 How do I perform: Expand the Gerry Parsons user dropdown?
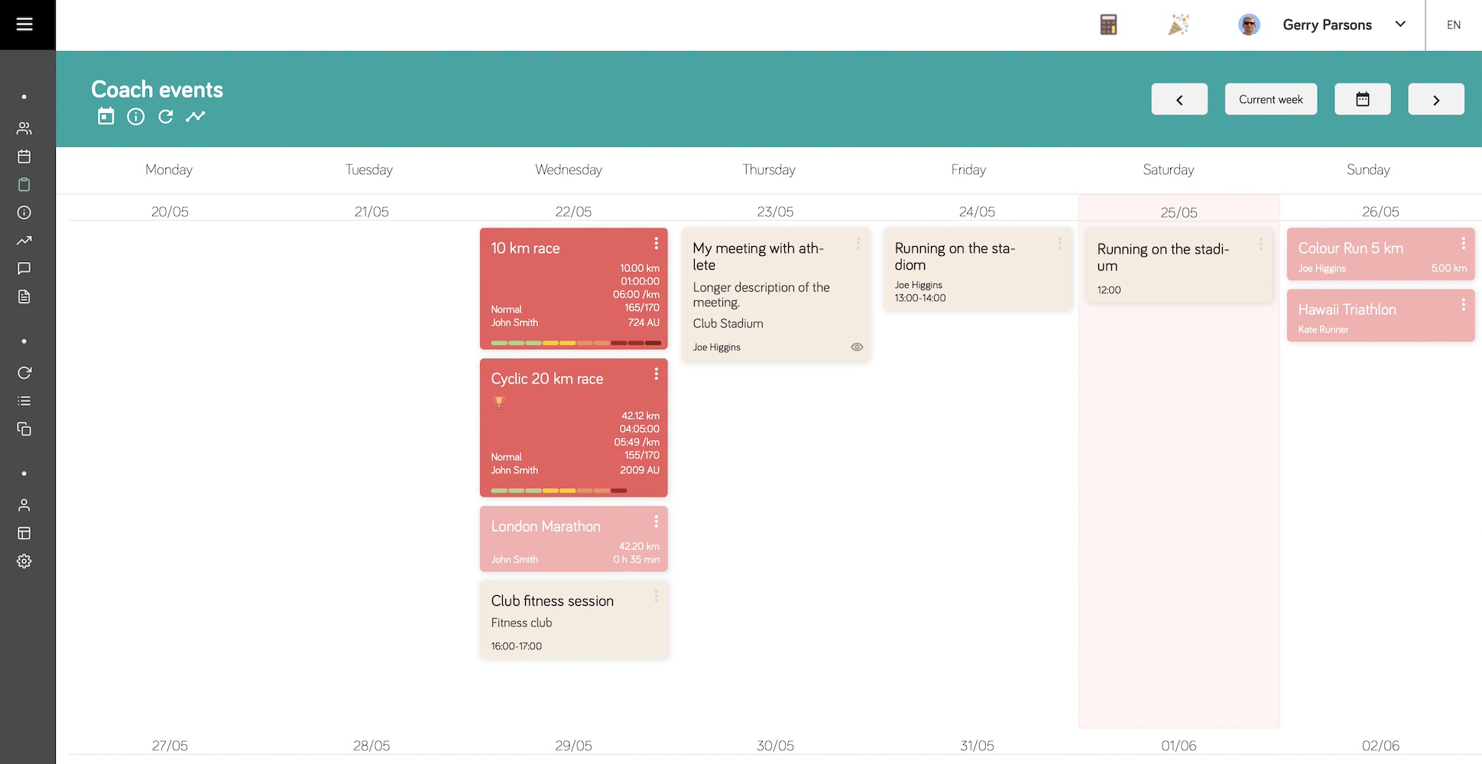1399,24
